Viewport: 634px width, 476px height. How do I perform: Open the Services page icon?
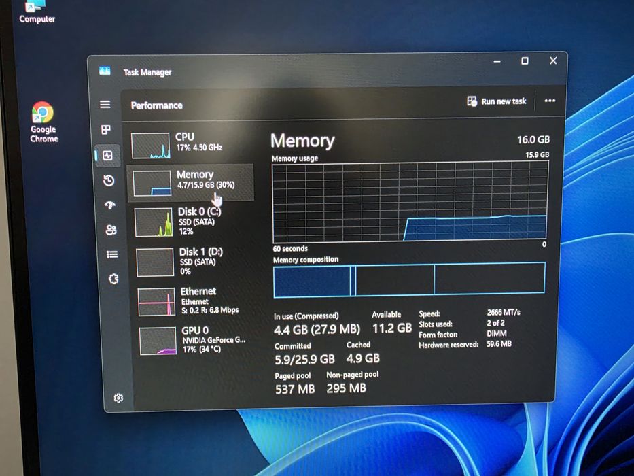[x=113, y=279]
